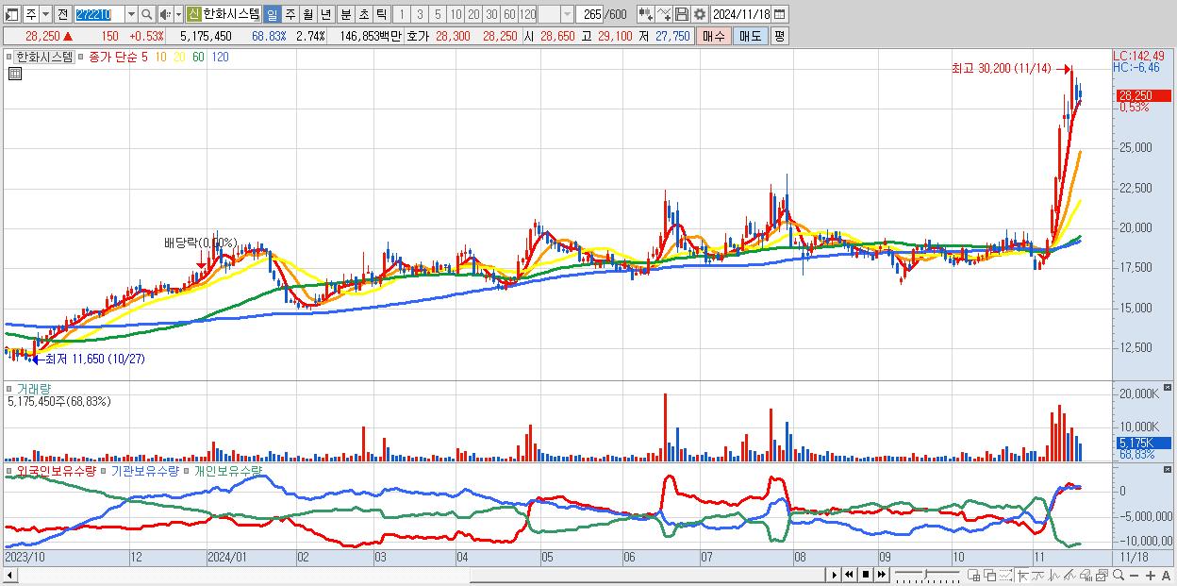Click the stock code input field
Viewport: 1177px width, 586px height.
pos(98,14)
